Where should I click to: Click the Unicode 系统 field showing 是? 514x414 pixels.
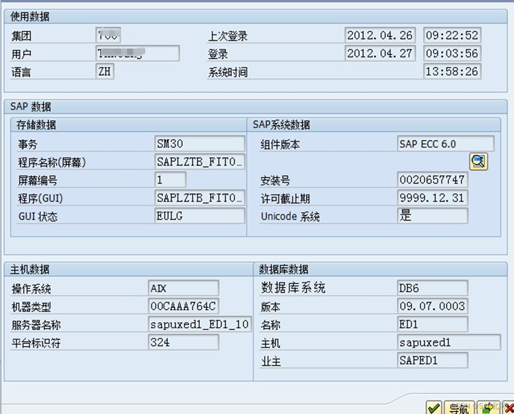point(431,216)
